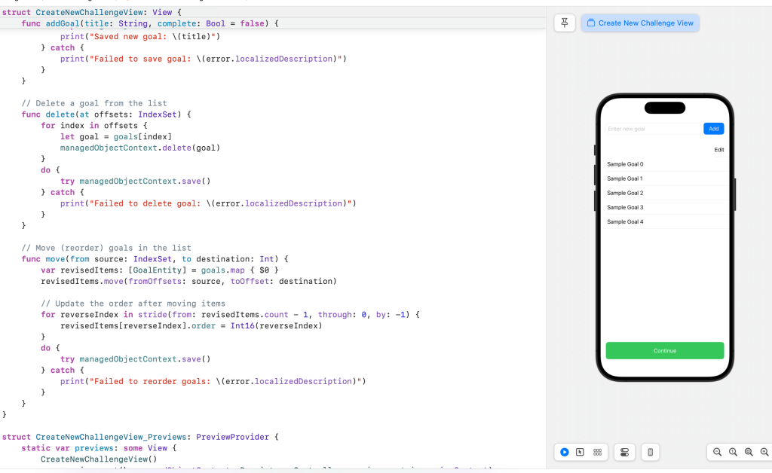Open the preview variants grid

[x=597, y=452]
